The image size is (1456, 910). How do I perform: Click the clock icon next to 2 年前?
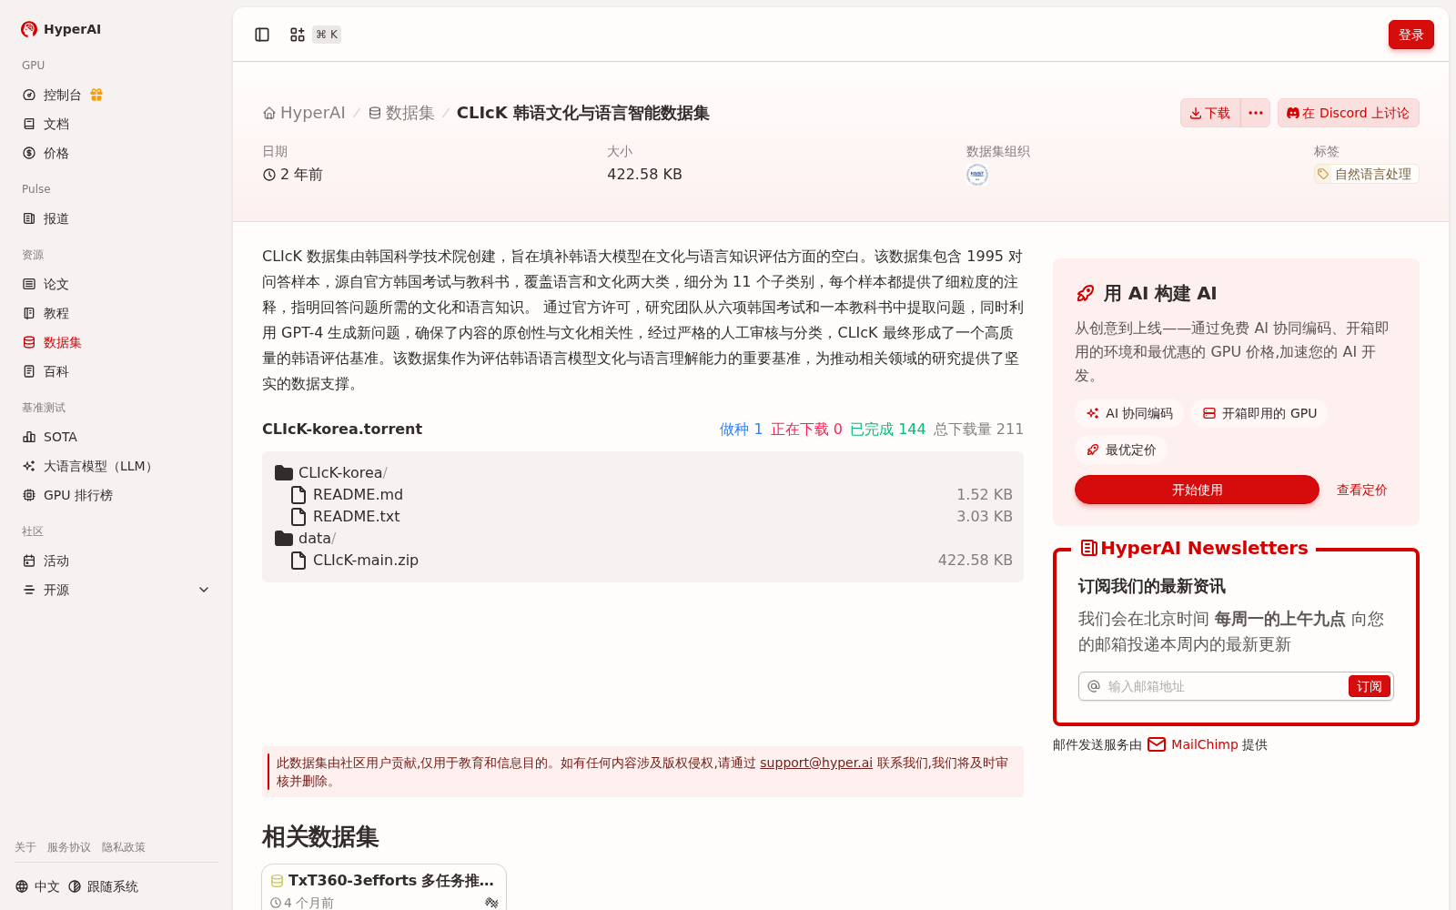point(269,175)
